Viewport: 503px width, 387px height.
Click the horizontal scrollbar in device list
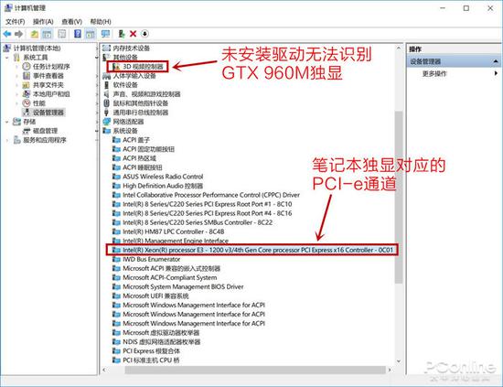[x=255, y=370]
